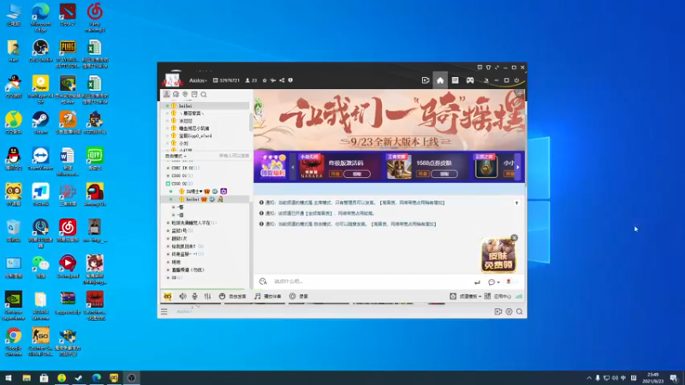Viewport: 685px width, 385px height.
Task: Click the video/live icon in YY header
Action: click(x=426, y=80)
